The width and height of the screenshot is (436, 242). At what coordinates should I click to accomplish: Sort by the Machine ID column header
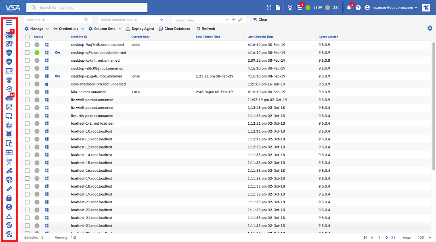tap(79, 37)
